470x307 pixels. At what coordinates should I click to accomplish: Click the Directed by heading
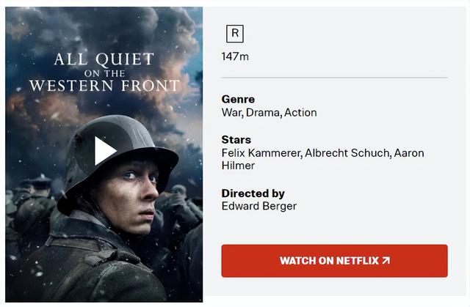pos(253,193)
